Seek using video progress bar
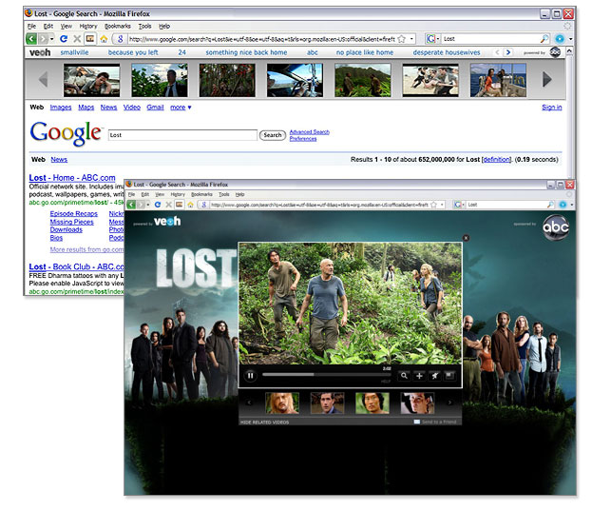Image resolution: width=592 pixels, height=531 pixels. tap(327, 375)
